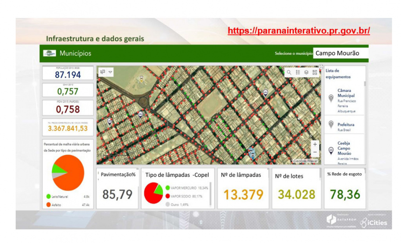Zoom out with the map minus button

point(315,152)
